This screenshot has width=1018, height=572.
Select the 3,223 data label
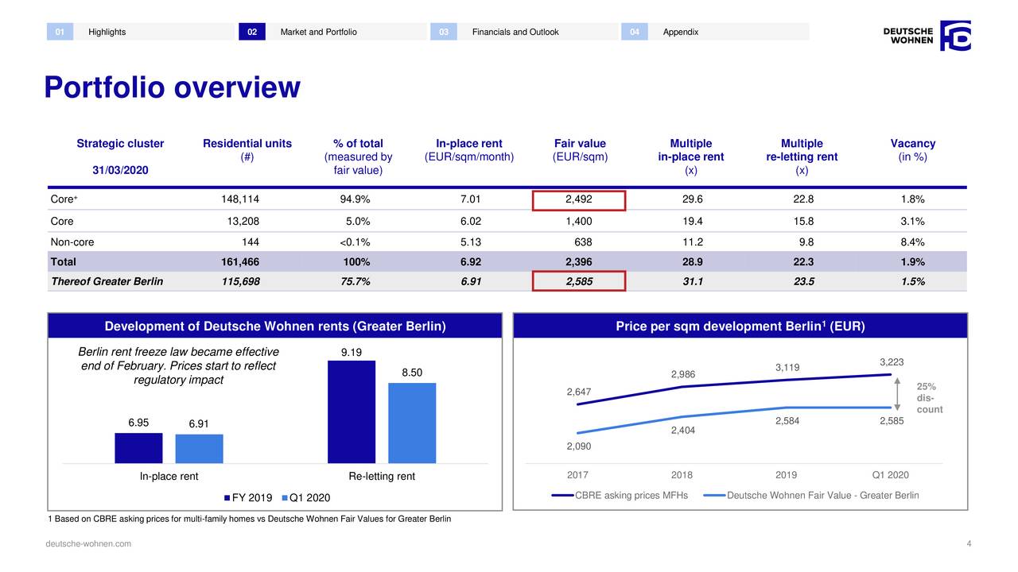[x=892, y=361]
